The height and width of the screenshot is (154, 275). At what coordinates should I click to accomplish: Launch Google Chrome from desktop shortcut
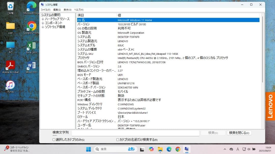point(32,28)
